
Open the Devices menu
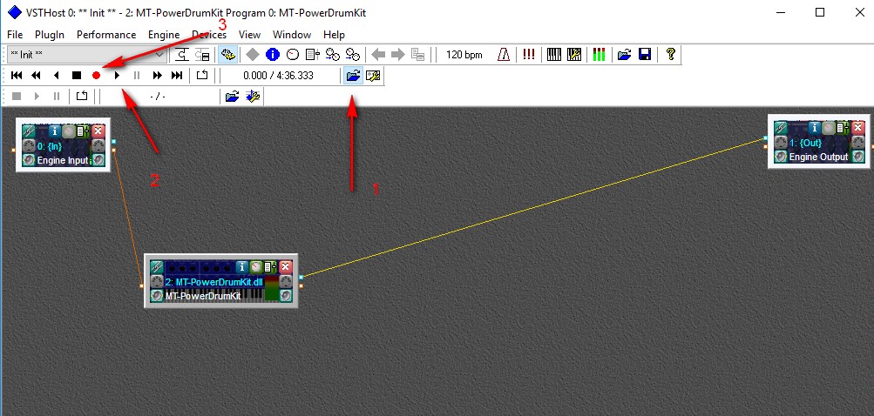tap(209, 35)
